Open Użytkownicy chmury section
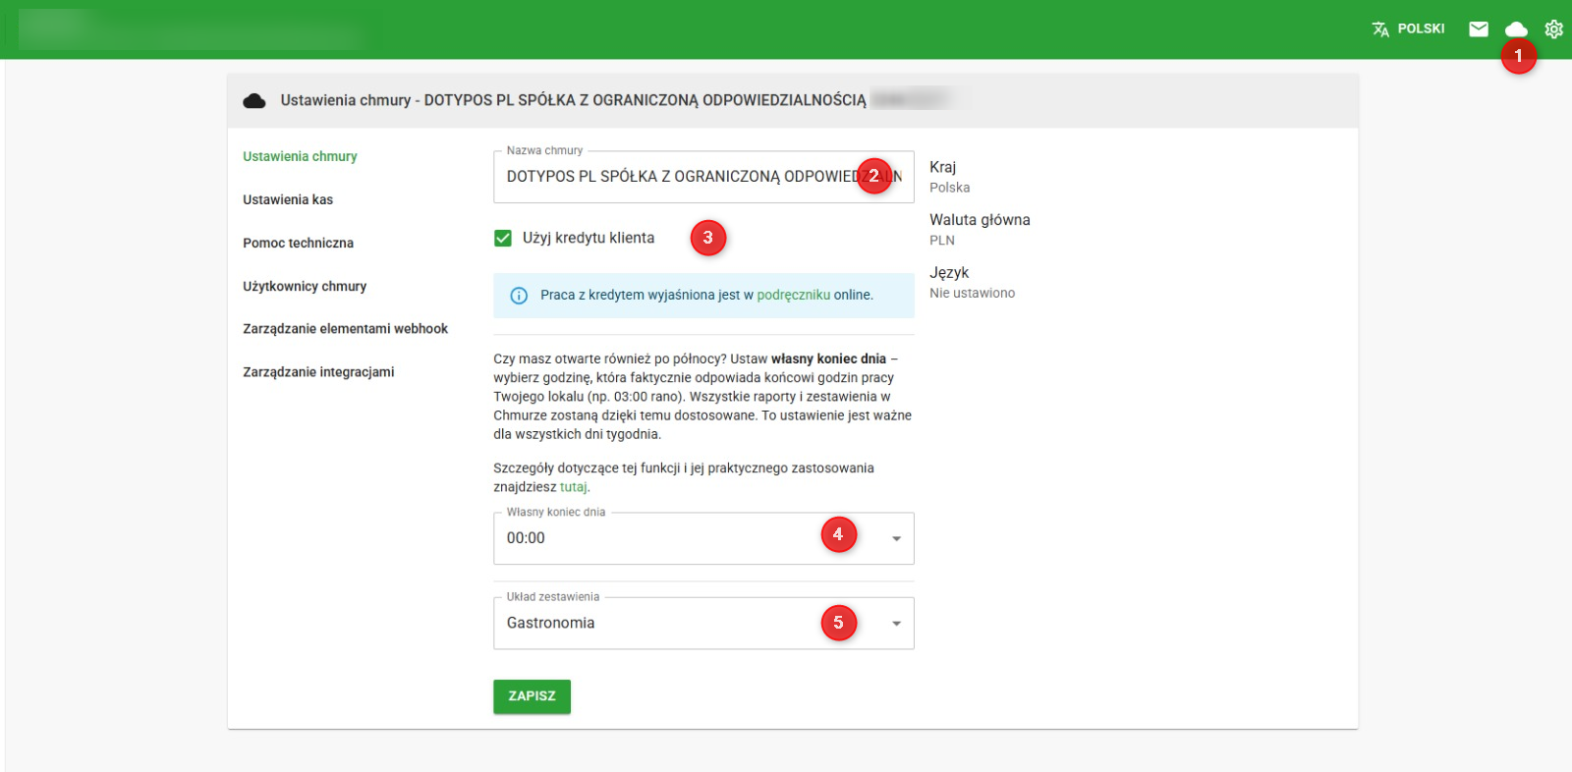This screenshot has width=1572, height=772. coord(305,286)
